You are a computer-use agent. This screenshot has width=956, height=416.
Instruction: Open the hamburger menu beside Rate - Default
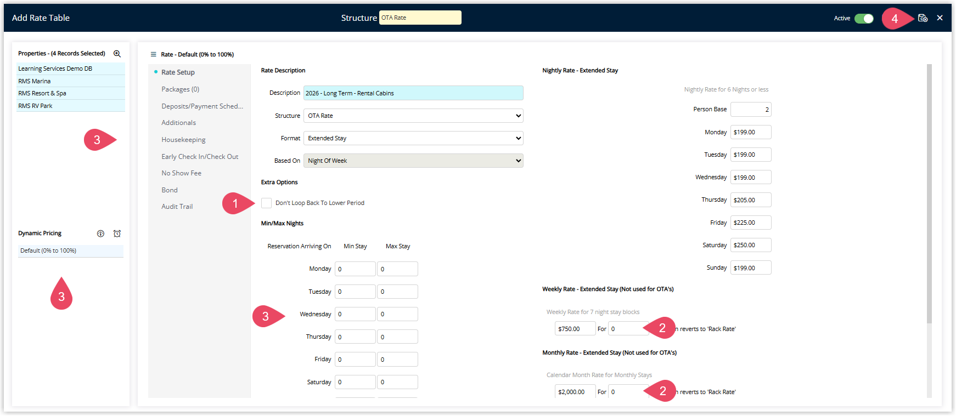coord(154,54)
